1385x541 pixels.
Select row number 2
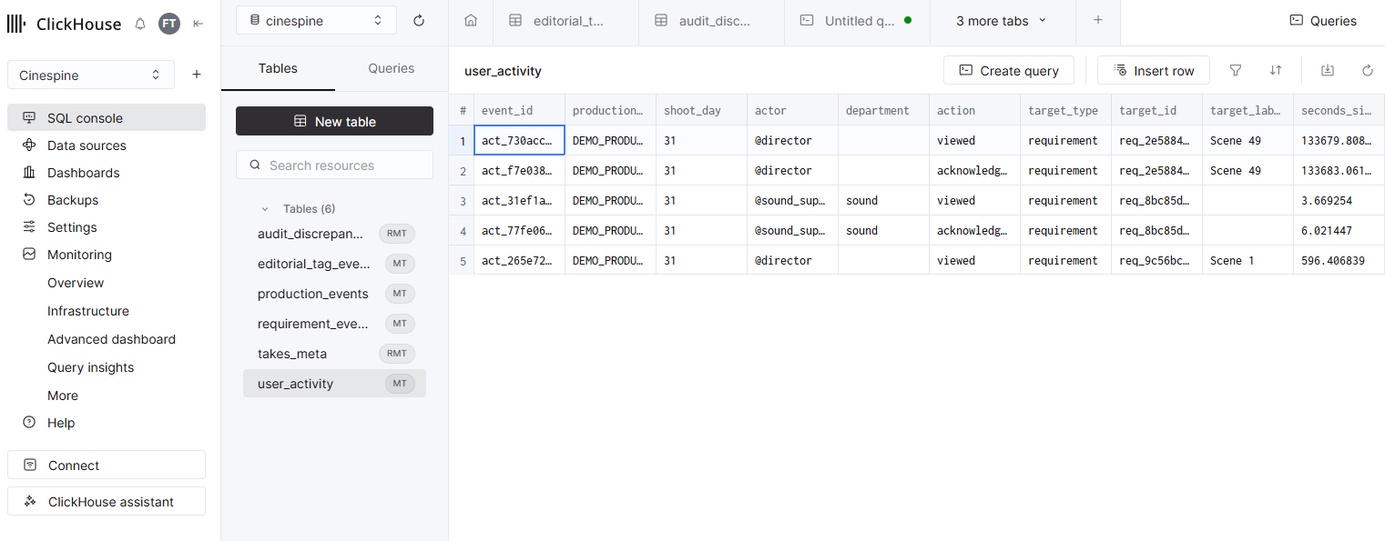[x=462, y=170]
